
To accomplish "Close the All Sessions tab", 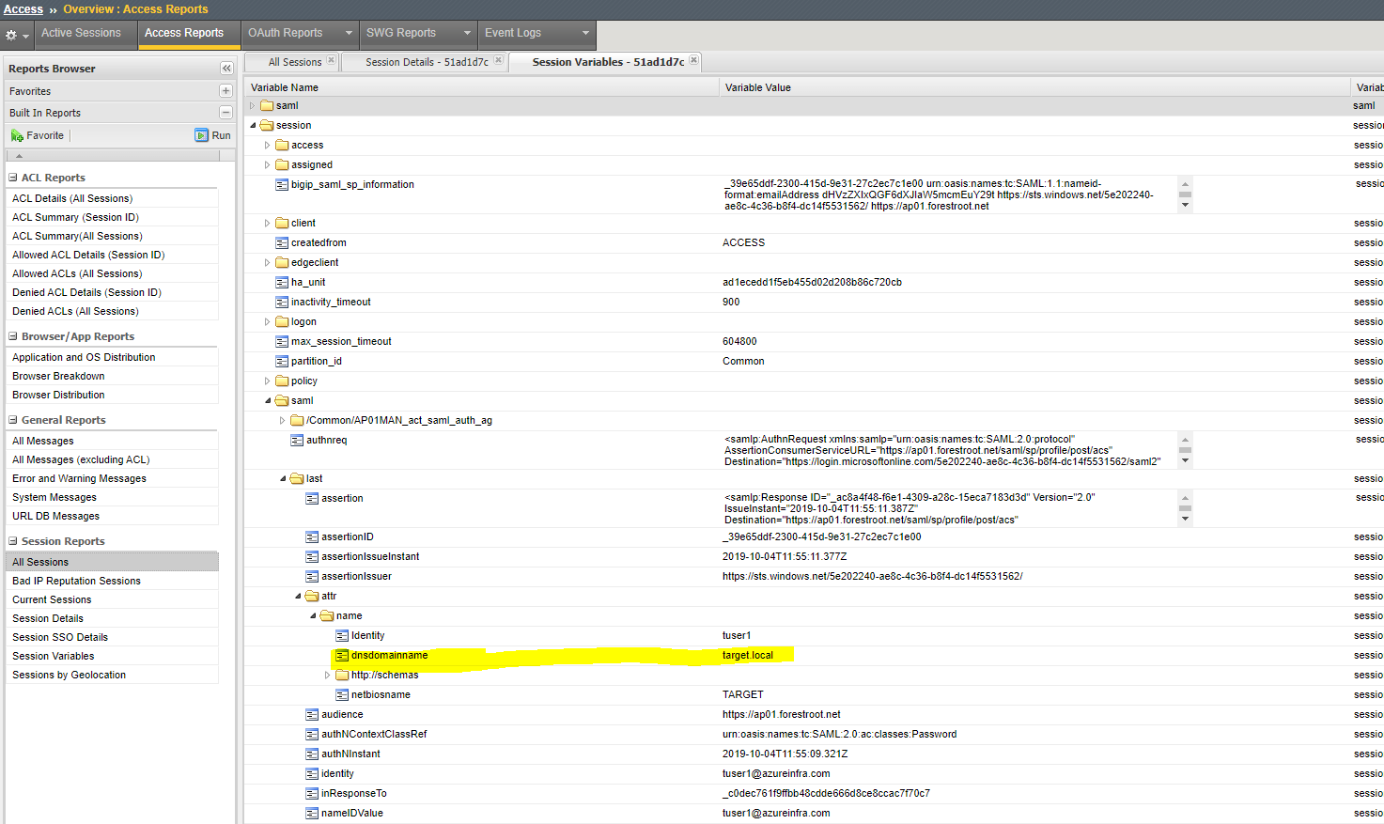I will pos(331,61).
